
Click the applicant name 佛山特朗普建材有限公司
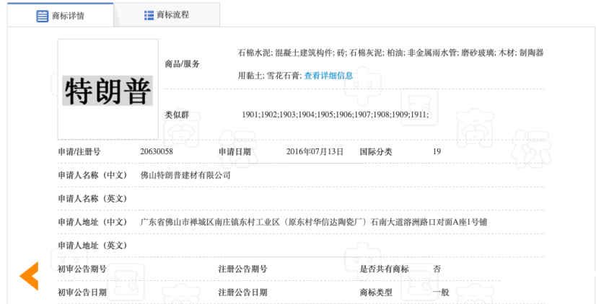[x=185, y=175]
